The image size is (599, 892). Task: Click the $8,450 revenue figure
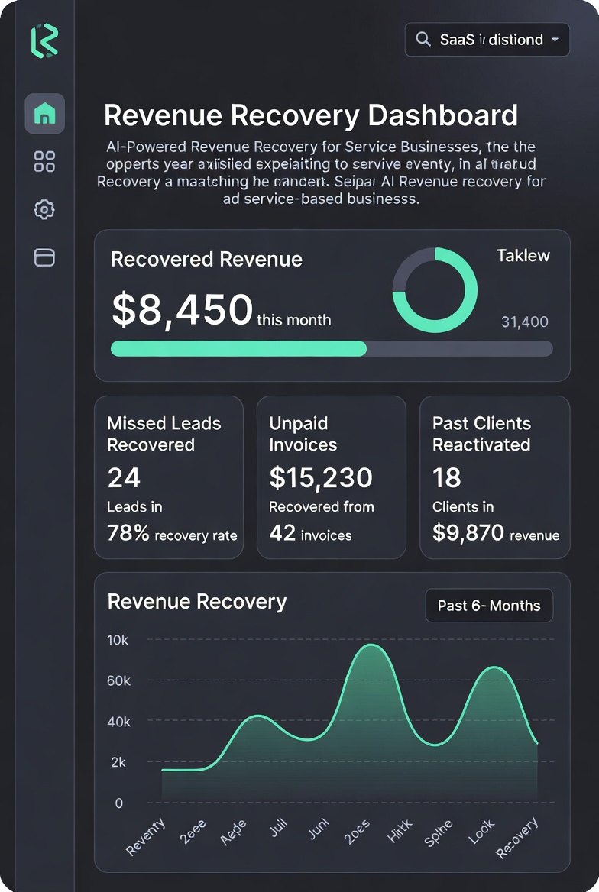click(182, 310)
